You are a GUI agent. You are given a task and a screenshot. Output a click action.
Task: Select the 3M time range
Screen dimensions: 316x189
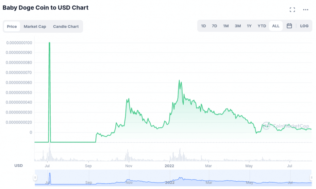click(x=238, y=26)
